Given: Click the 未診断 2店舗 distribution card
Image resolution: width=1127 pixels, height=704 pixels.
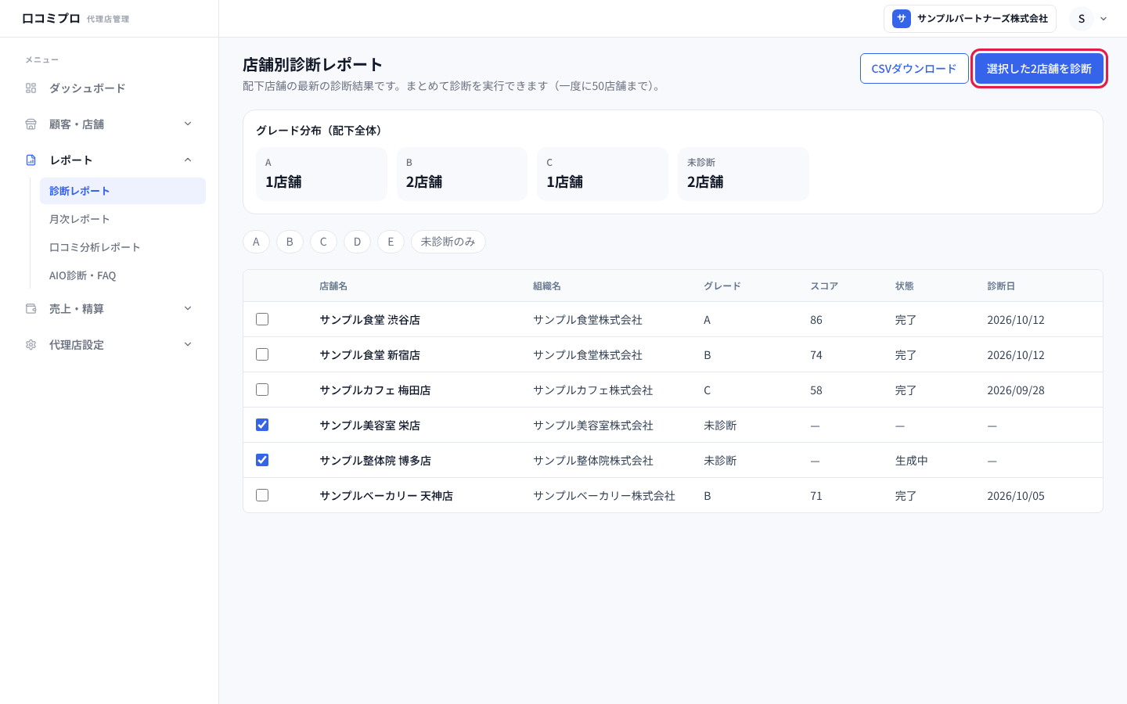Looking at the screenshot, I should click(x=744, y=174).
